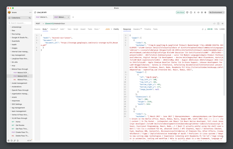Screen dimensions: 233x149
Task: Switch to the Auth tab
Action: tap(63, 29)
